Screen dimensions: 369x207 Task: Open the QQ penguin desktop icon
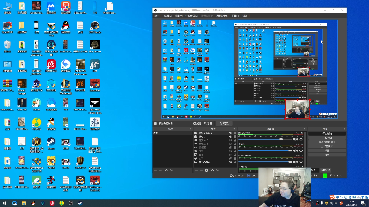point(65,27)
